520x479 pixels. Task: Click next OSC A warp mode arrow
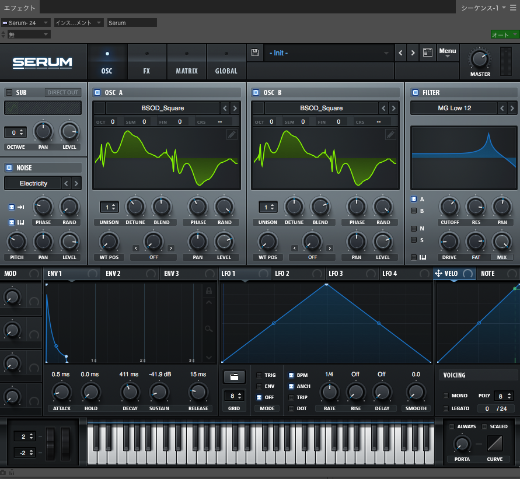point(171,249)
